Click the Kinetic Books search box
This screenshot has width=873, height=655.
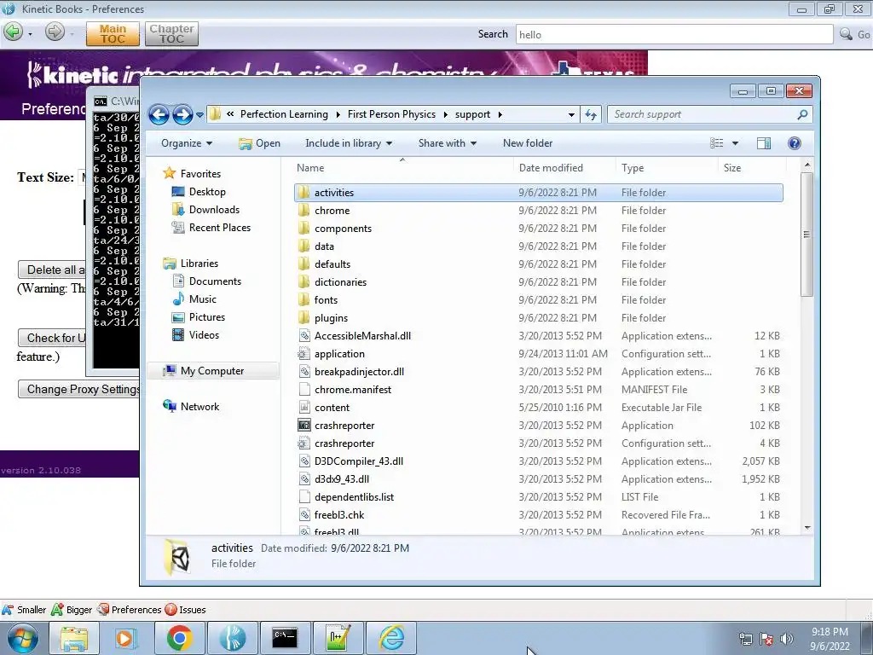[x=674, y=34]
